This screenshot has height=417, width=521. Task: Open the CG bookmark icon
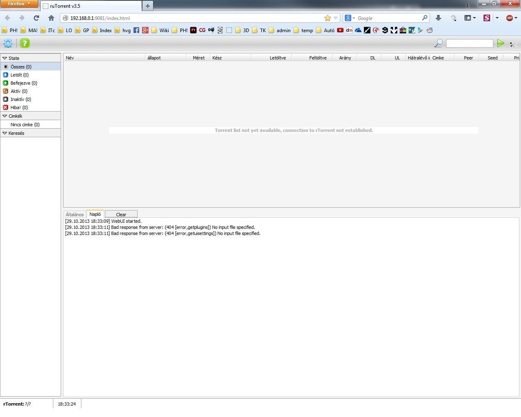[202, 30]
